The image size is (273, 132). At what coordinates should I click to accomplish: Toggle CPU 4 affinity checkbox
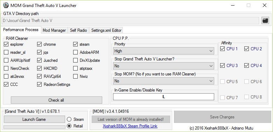click(x=246, y=66)
